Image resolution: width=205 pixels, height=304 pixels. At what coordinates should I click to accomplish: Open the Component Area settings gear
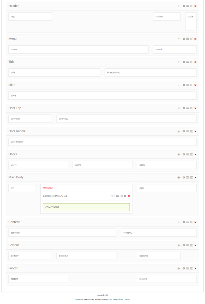(125, 196)
